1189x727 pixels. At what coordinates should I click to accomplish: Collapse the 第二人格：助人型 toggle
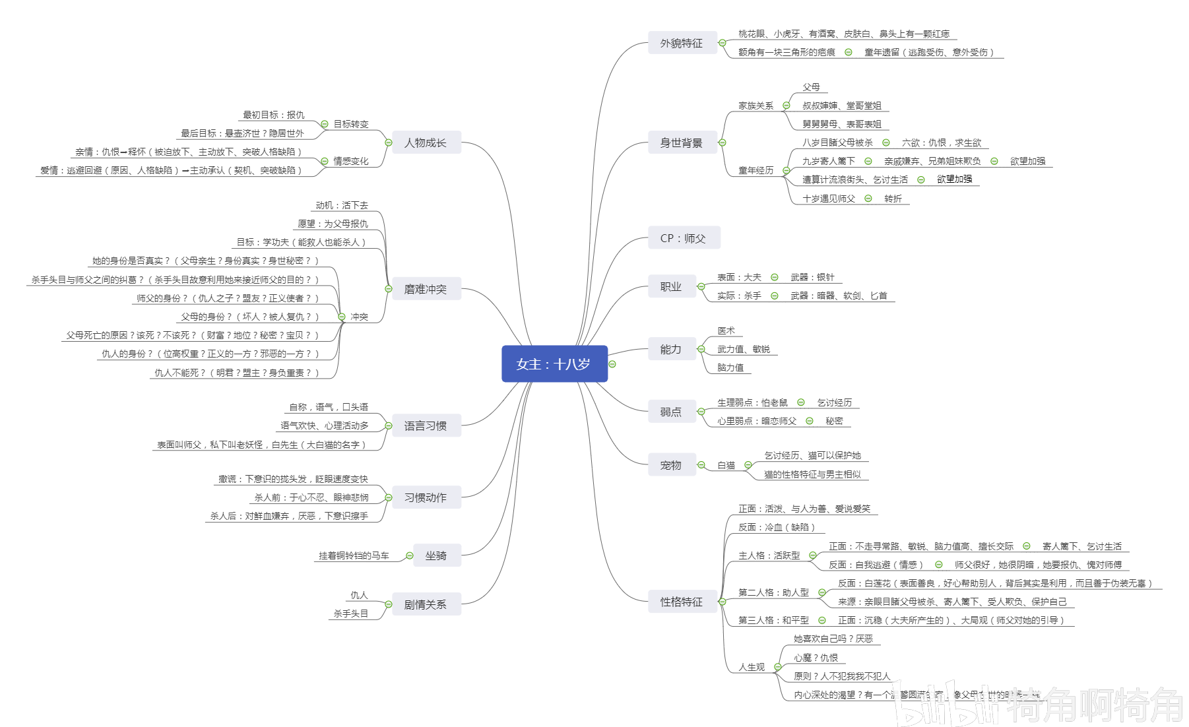822,592
